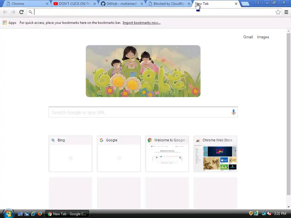Click the network tray icon
The image size is (291, 218).
[x=264, y=214]
